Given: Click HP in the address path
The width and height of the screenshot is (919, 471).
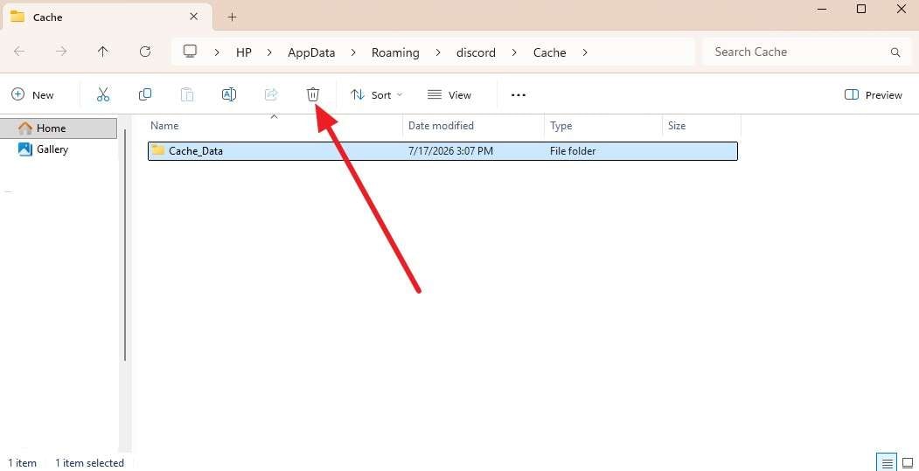Looking at the screenshot, I should coord(244,52).
